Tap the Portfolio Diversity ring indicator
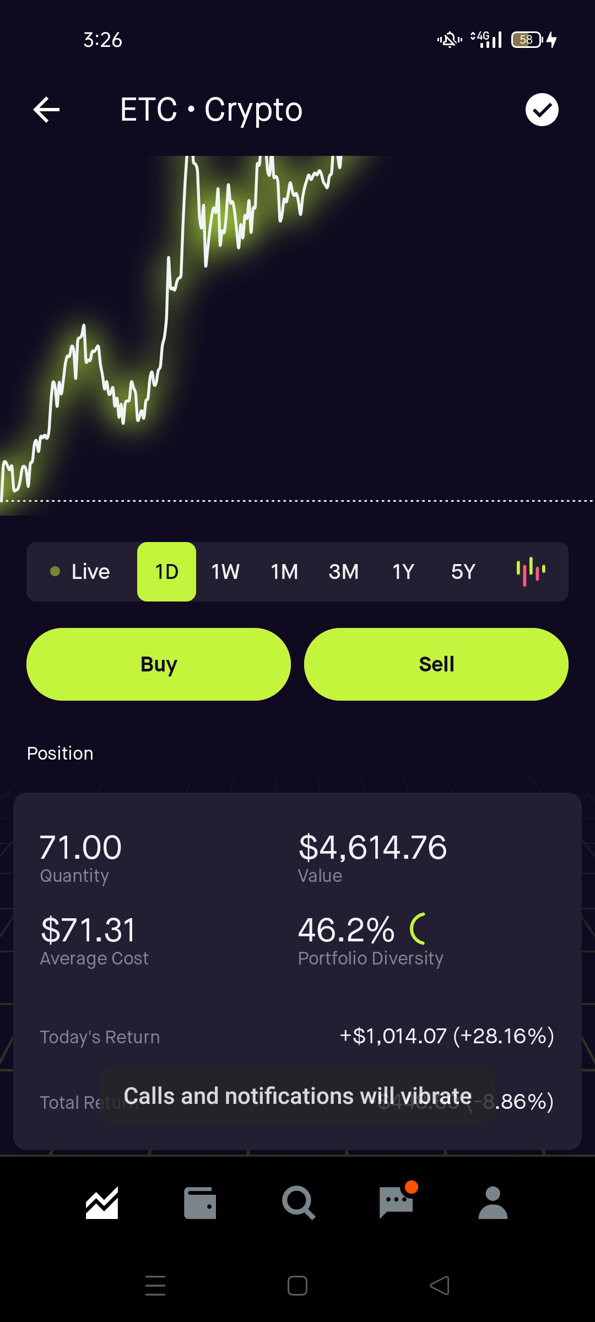The image size is (595, 1322). 418,929
